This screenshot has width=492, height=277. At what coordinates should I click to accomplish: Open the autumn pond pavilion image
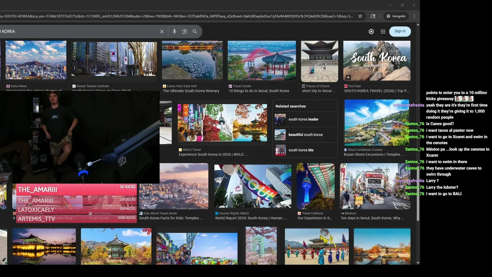tap(382, 246)
